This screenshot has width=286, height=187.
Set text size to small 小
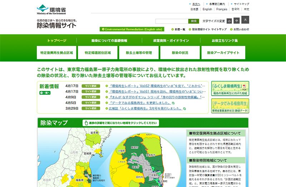click(229, 21)
